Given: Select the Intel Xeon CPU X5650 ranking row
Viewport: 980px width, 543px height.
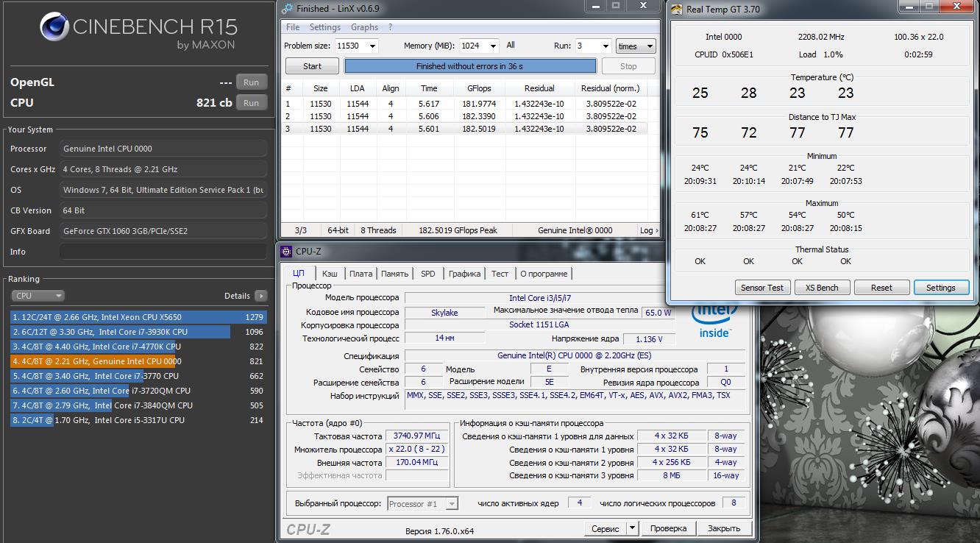Looking at the screenshot, I should (x=138, y=317).
